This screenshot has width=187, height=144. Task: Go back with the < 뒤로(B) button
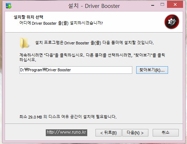pos(108,133)
